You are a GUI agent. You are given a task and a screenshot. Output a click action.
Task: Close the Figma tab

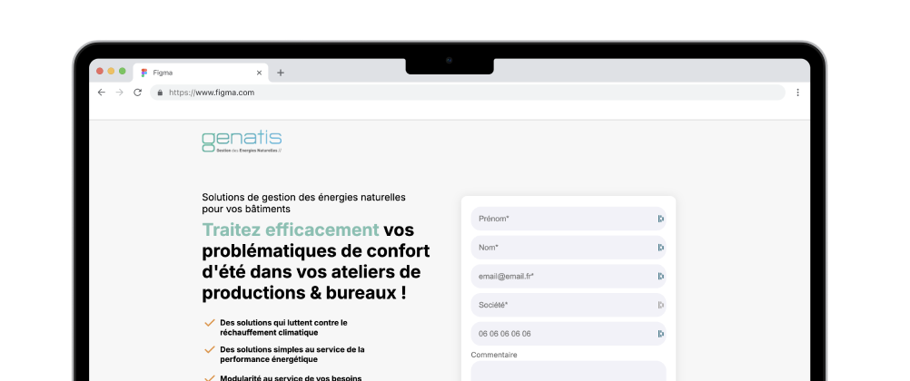coord(259,73)
